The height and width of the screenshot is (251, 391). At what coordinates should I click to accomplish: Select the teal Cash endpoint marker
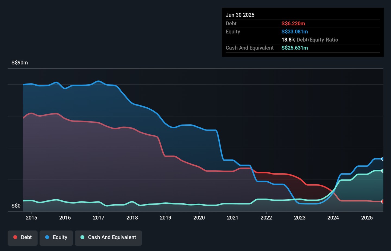383,171
